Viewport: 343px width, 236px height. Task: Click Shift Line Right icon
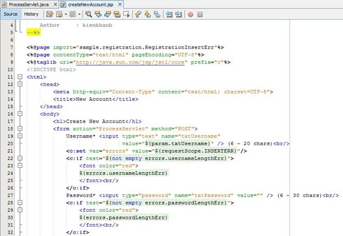178,14
